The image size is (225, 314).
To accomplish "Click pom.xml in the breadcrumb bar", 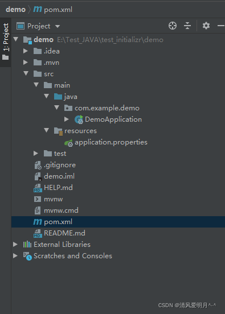I will [x=58, y=10].
